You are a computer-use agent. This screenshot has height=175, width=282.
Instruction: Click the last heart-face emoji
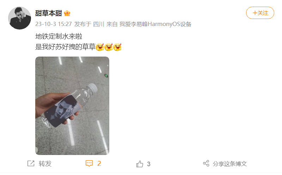pyautogui.click(x=117, y=47)
